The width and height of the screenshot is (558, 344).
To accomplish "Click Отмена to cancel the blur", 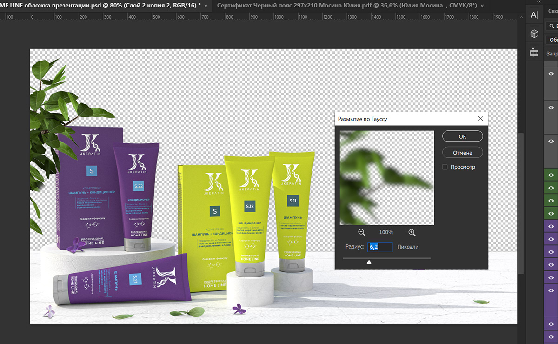I will pyautogui.click(x=462, y=152).
